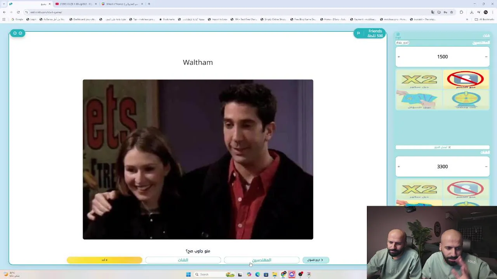Viewport: 497px width, 279px height.
Task: Increase المهندسين score with the plus stepper
Action: [x=399, y=57]
